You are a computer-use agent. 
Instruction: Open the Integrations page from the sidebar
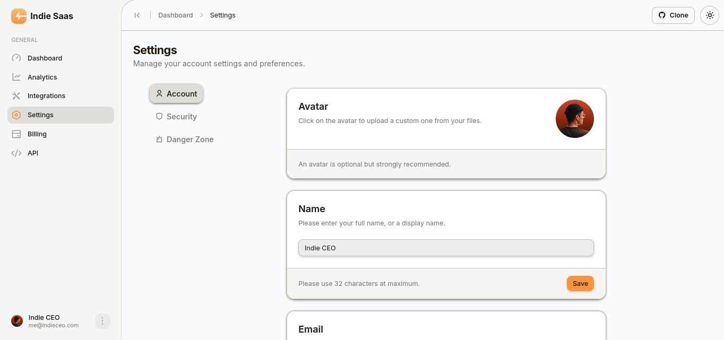pyautogui.click(x=61, y=96)
